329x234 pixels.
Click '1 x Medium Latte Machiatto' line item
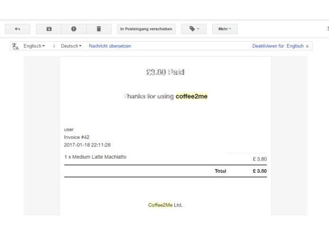(95, 157)
